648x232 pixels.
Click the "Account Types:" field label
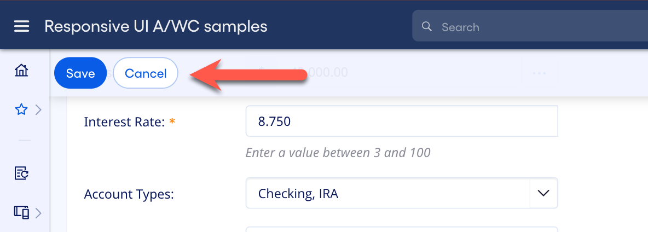[129, 194]
